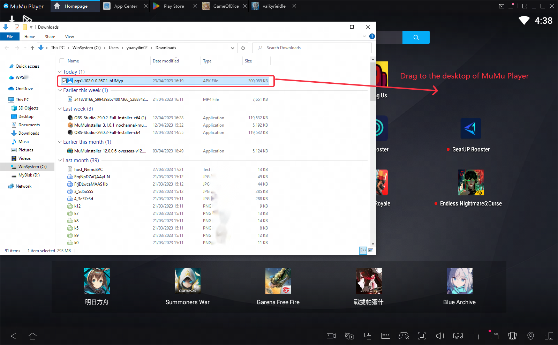This screenshot has height=345, width=558.
Task: Open Network in navigation pane
Action: [23, 186]
